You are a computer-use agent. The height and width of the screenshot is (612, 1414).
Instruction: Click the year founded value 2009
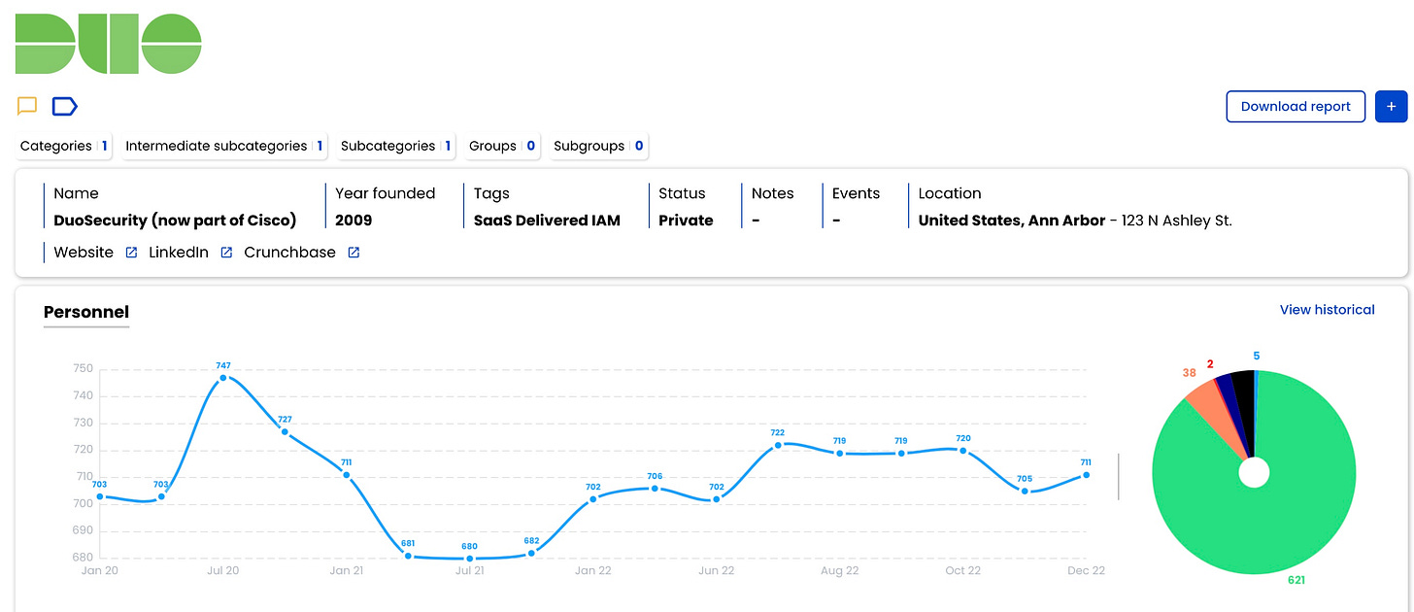353,221
